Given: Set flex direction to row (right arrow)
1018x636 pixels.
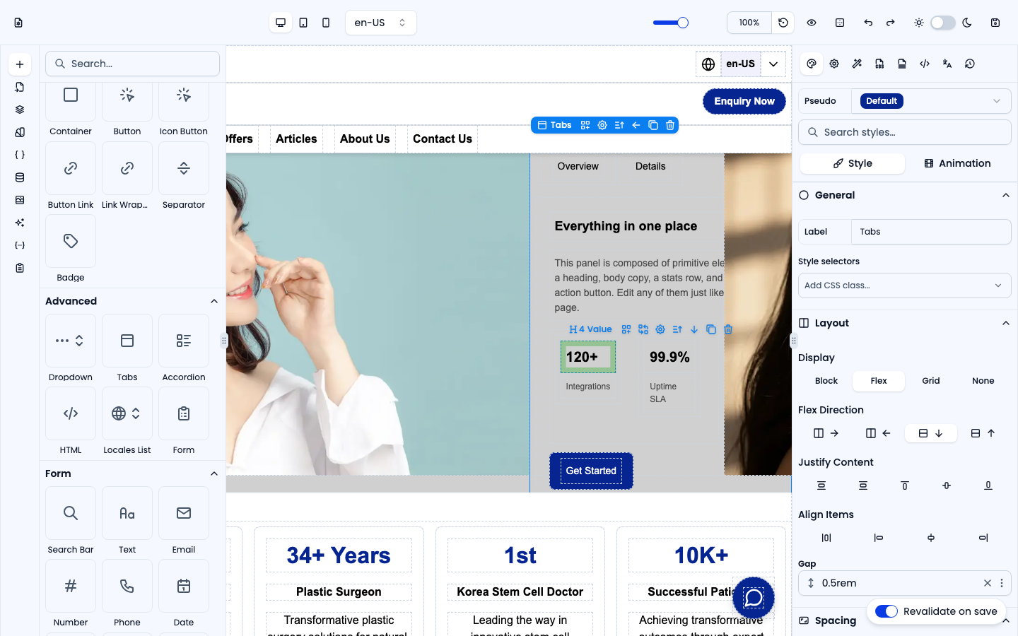Looking at the screenshot, I should pos(826,433).
